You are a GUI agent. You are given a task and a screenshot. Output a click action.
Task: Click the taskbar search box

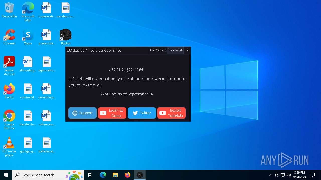pyautogui.click(x=48, y=175)
